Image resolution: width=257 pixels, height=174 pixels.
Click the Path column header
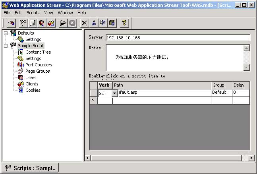pyautogui.click(x=162, y=85)
